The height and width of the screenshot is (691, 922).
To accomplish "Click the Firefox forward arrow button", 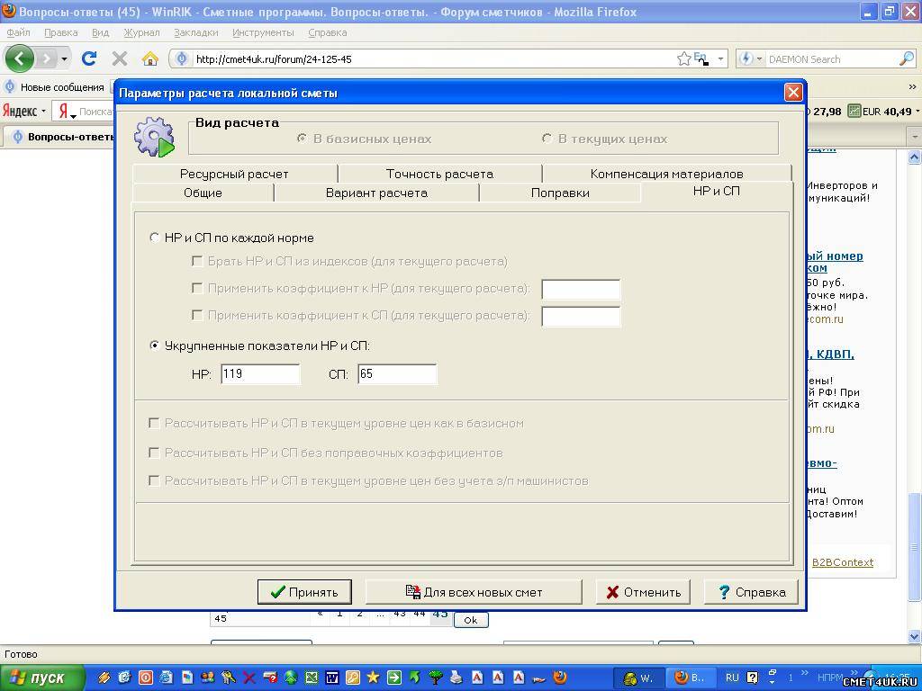I will [x=45, y=58].
